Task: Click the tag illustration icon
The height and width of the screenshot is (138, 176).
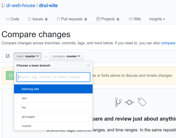Action: point(142,102)
